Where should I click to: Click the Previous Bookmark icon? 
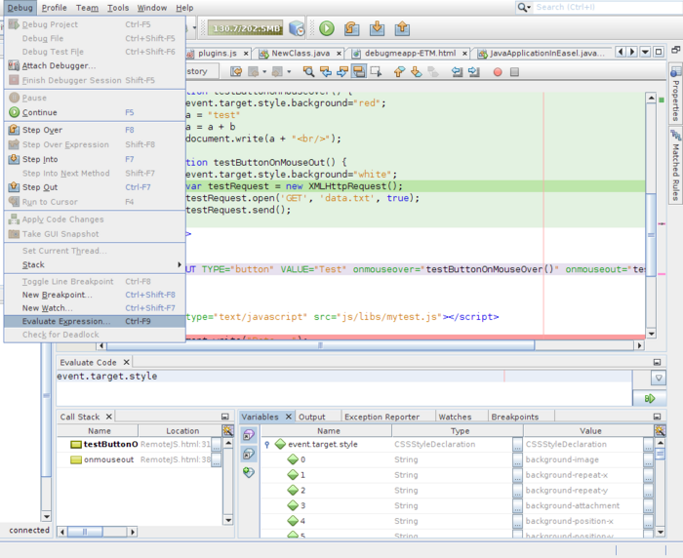tap(399, 72)
